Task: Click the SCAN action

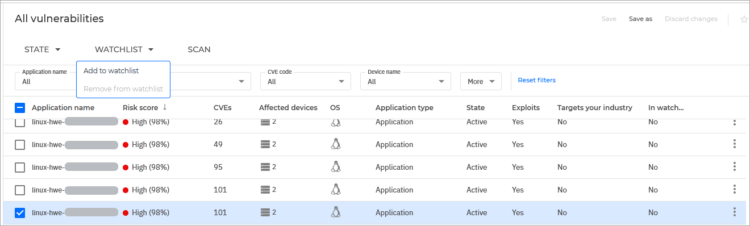Action: coord(199,49)
